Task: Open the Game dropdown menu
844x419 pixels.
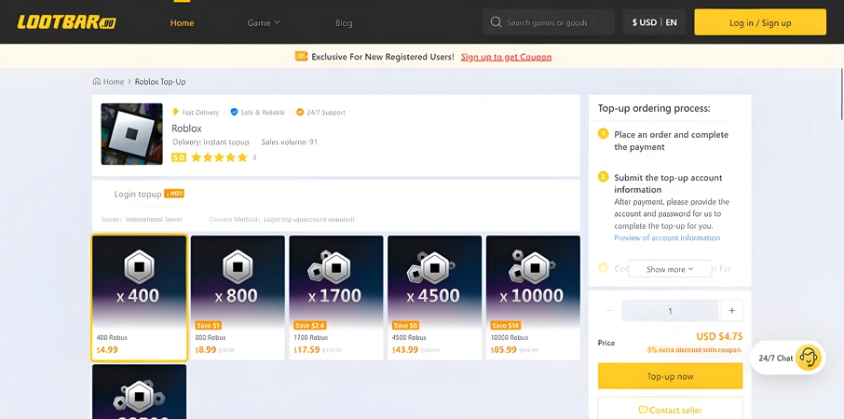Action: click(264, 22)
